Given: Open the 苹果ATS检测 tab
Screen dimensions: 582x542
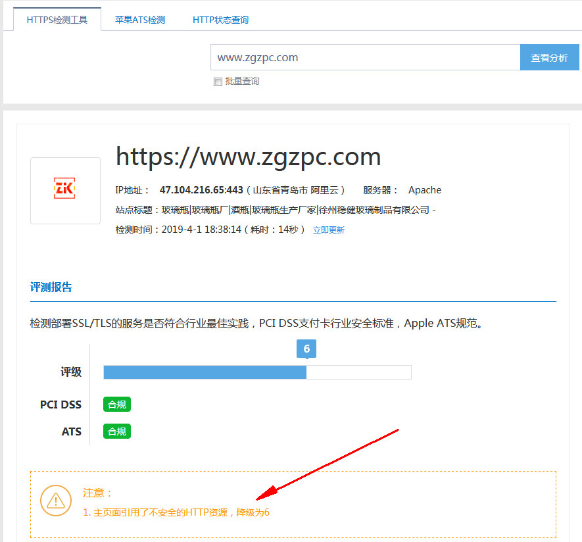Looking at the screenshot, I should (x=140, y=20).
